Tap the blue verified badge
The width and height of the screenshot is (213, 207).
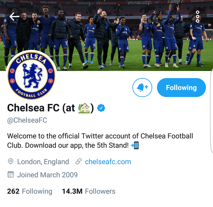tap(101, 108)
